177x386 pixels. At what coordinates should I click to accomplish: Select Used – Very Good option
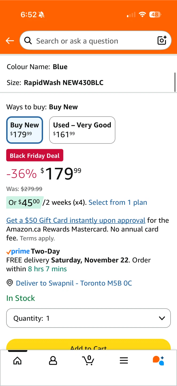click(x=82, y=130)
